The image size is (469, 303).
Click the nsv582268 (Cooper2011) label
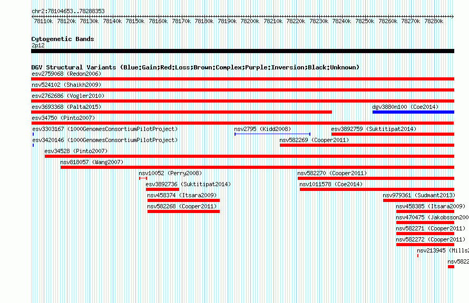pos(182,206)
